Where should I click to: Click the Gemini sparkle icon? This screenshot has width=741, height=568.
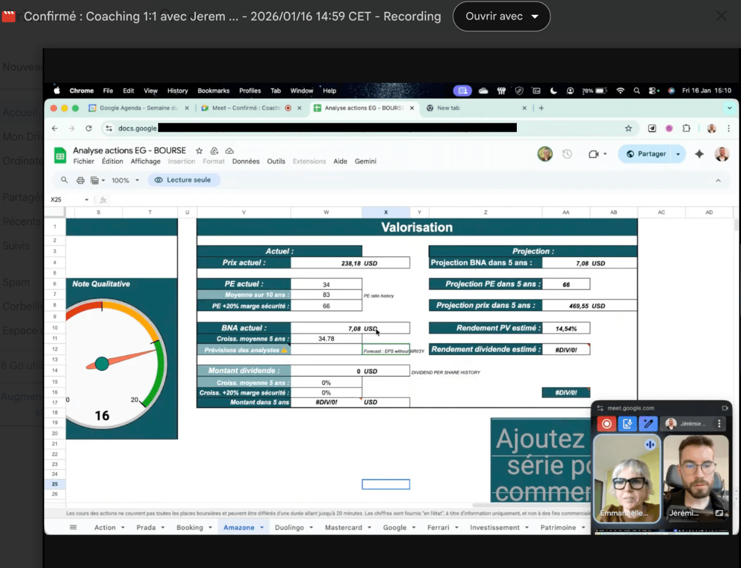[699, 154]
